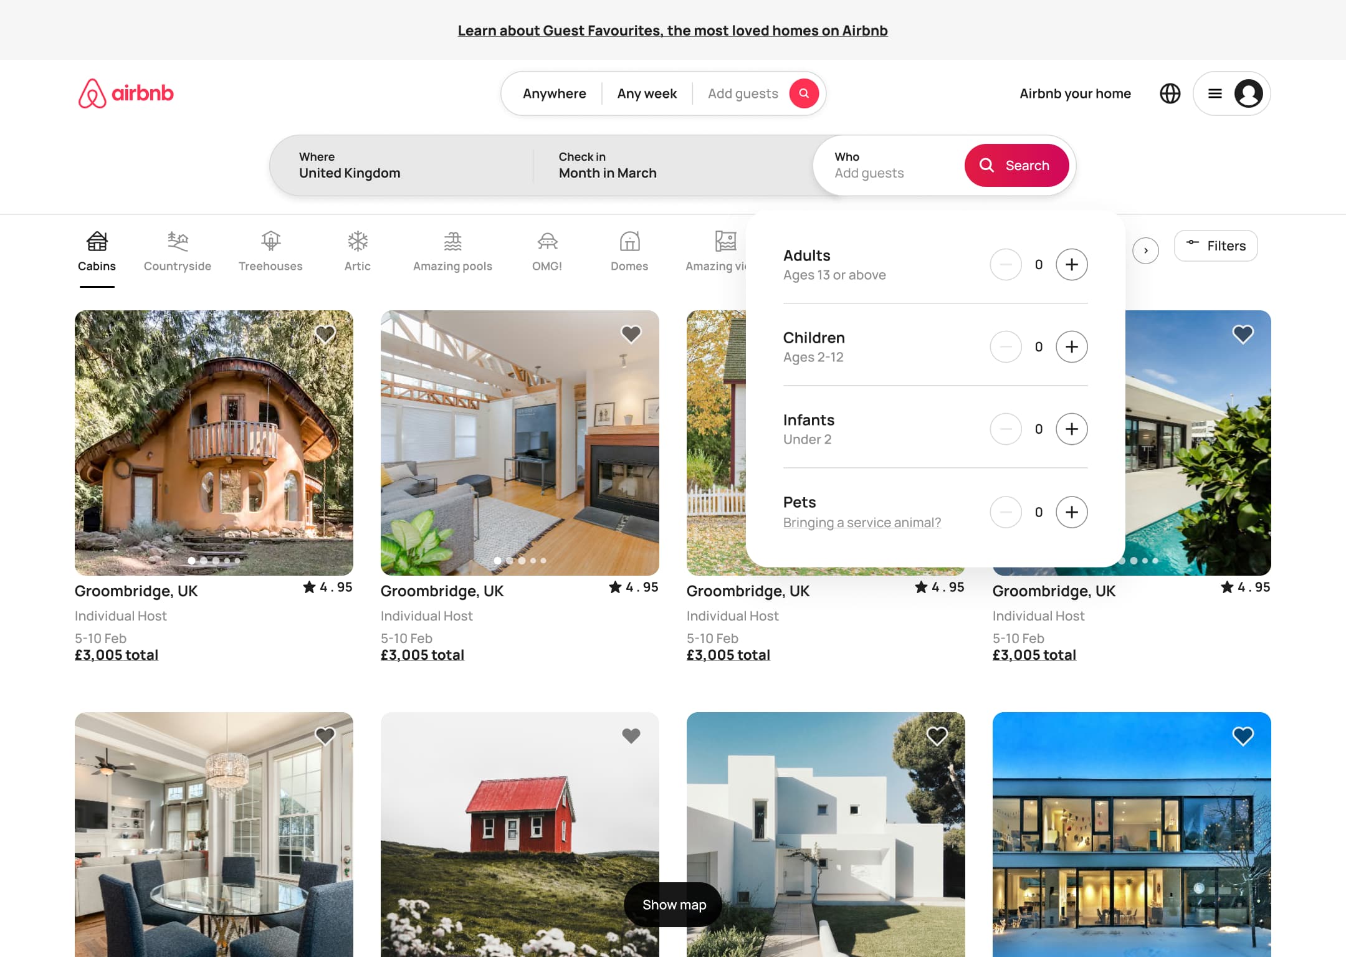Screen dimensions: 1346x957
Task: Favourite the red barn house listing
Action: point(631,736)
